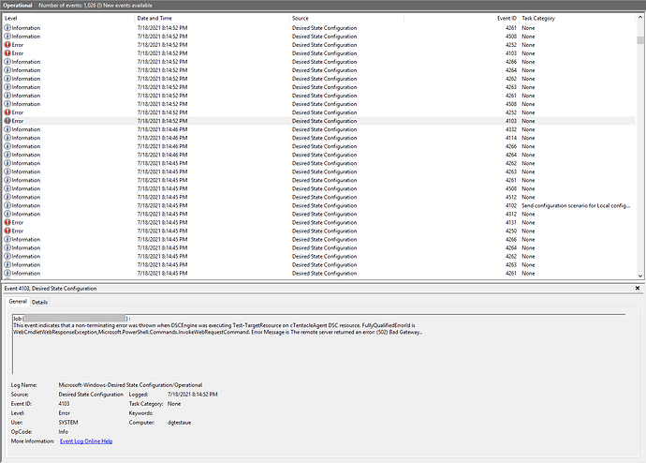Close the Event 4103 preview pane
This screenshot has height=463, width=646.
[x=638, y=288]
